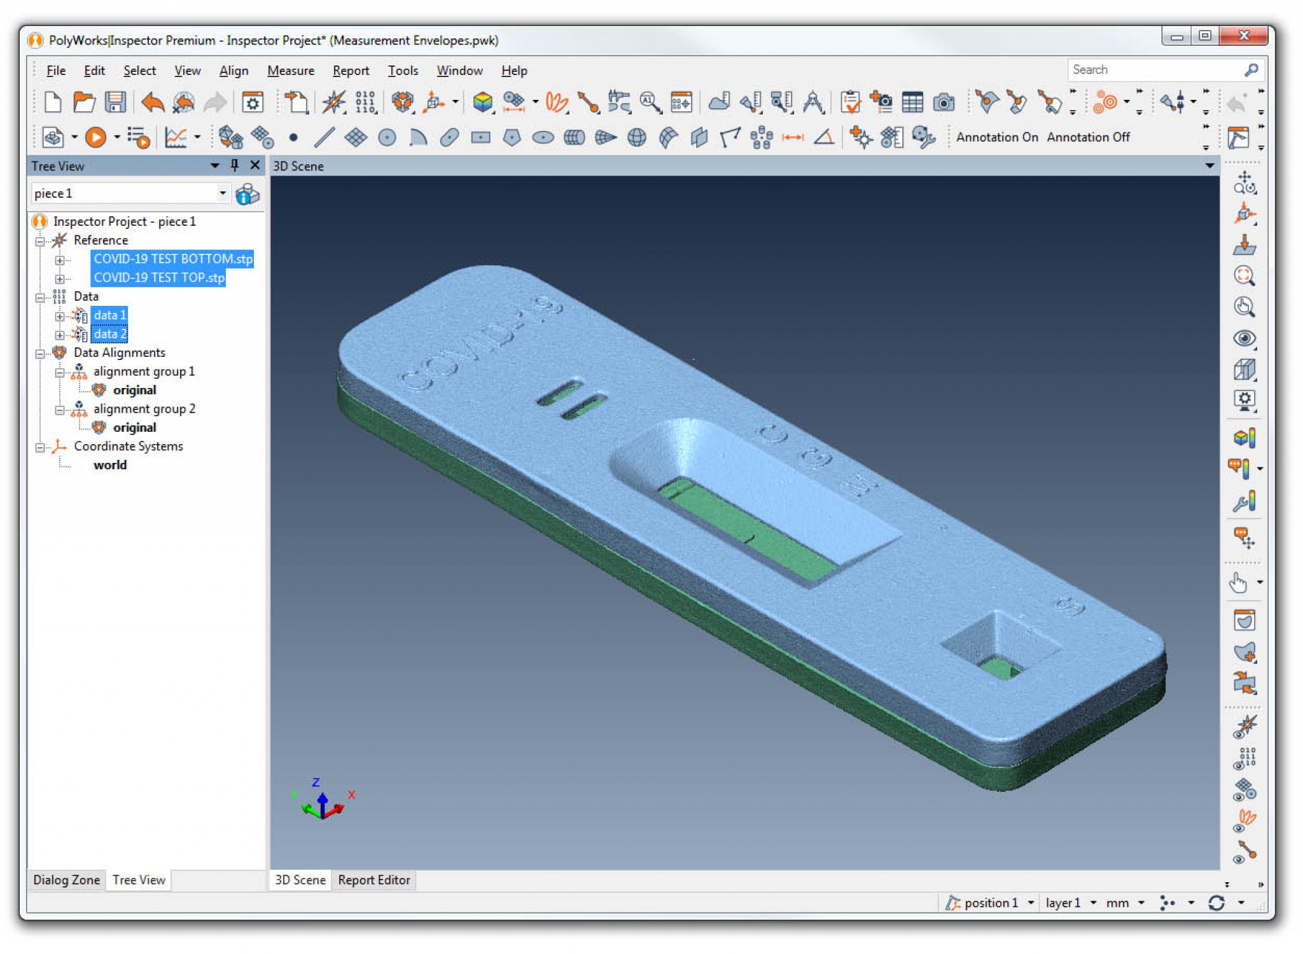This screenshot has height=954, width=1303.
Task: Toggle cross-sections visibility eye icon
Action: 1245,820
